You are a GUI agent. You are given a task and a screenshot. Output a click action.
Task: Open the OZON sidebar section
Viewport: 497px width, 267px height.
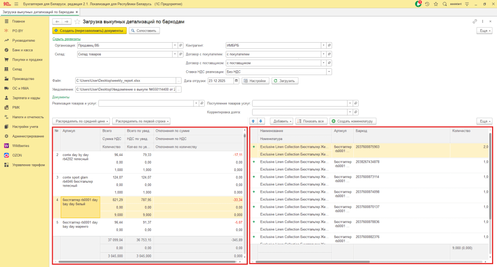[x=18, y=155]
